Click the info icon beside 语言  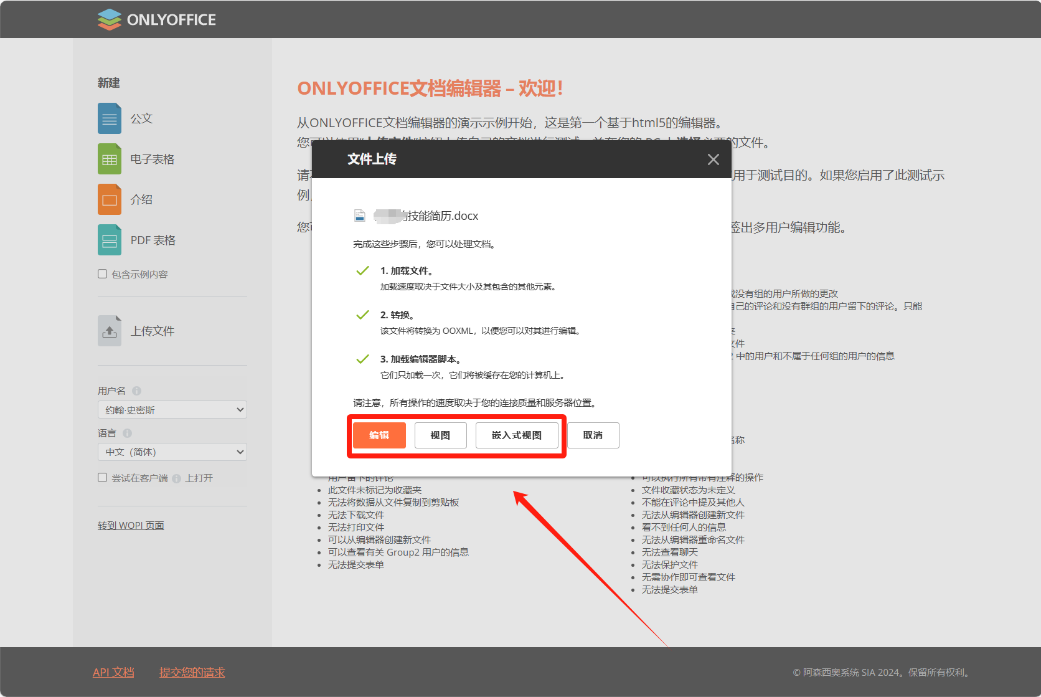(127, 433)
